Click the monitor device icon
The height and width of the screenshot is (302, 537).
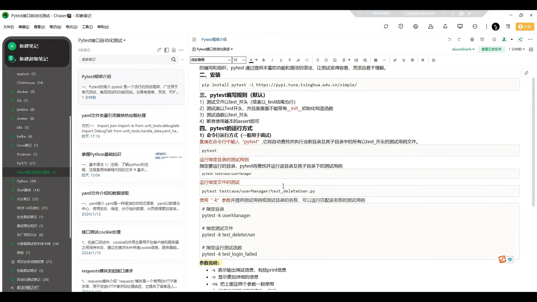click(x=460, y=27)
